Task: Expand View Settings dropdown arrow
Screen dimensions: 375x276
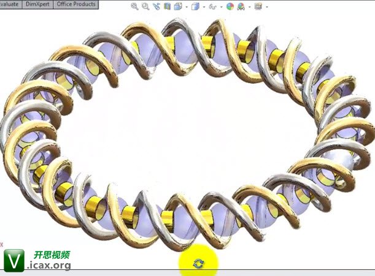Action: (266, 7)
